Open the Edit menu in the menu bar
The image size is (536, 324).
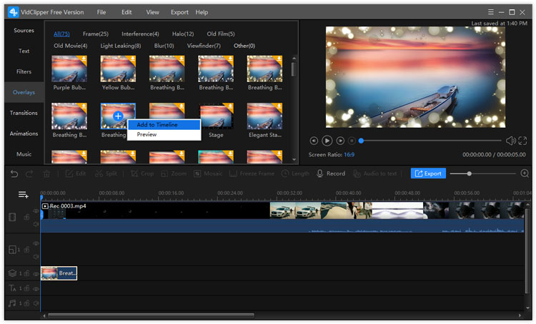tap(126, 12)
